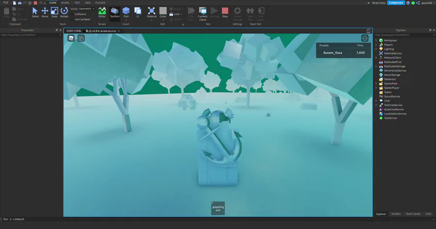Collapse the ribbon with the up arrow
Viewport: 436px width, 229px height.
coord(369,3)
